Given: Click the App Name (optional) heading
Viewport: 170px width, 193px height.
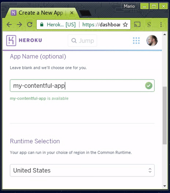Looking at the screenshot, I should coord(38,57).
